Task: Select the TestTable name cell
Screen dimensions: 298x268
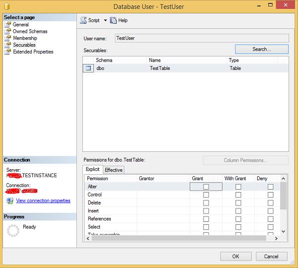Action: (187, 68)
